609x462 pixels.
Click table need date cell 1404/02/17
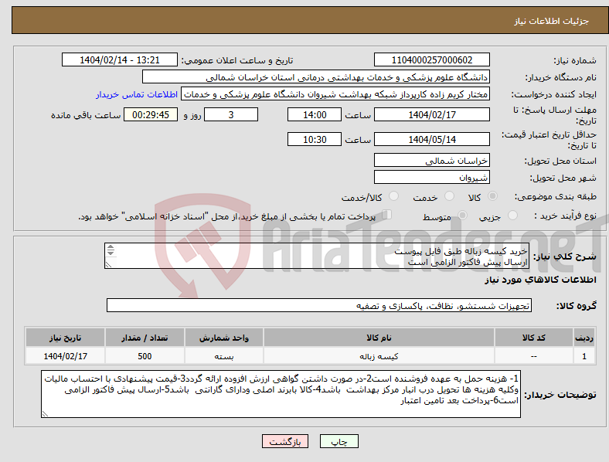coord(65,356)
